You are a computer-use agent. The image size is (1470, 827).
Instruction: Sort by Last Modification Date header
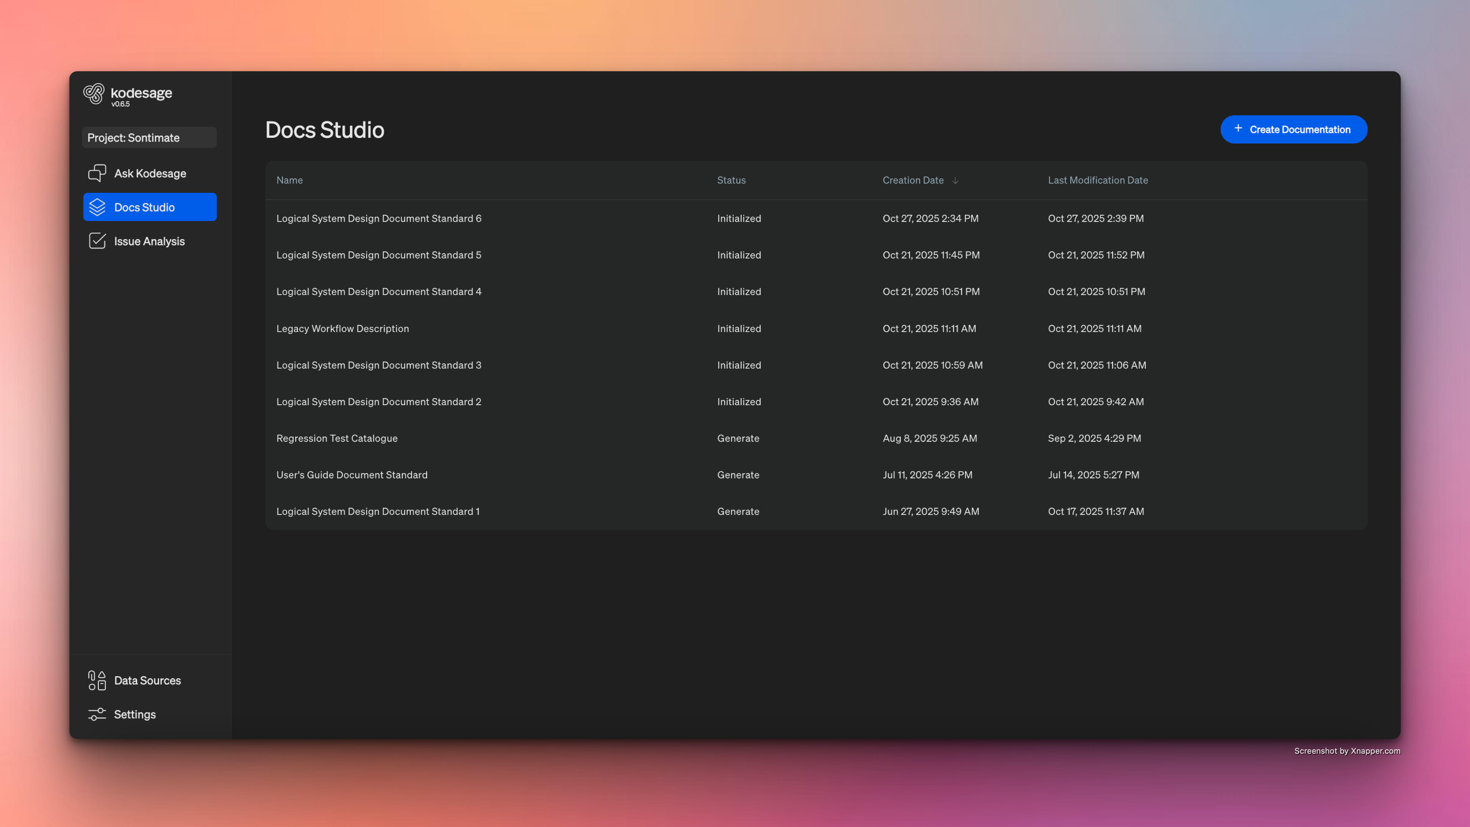click(1098, 180)
